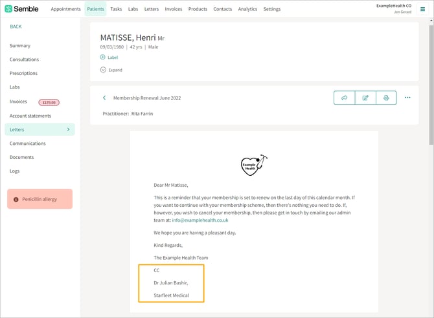Click the share letter arrow icon

(x=344, y=98)
